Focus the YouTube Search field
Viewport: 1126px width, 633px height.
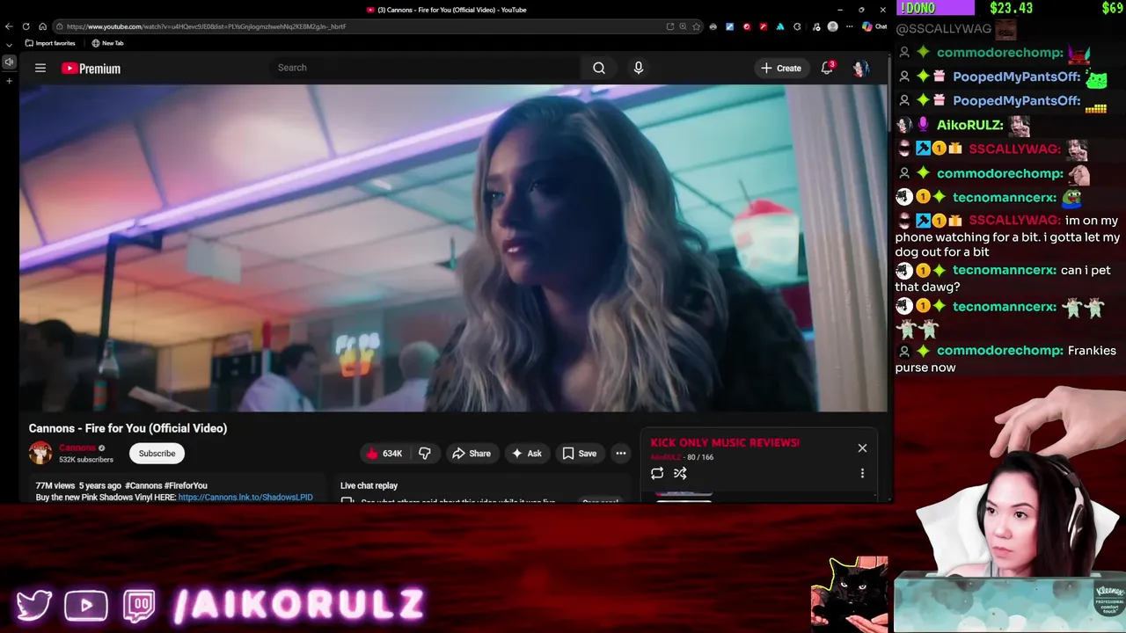[425, 68]
